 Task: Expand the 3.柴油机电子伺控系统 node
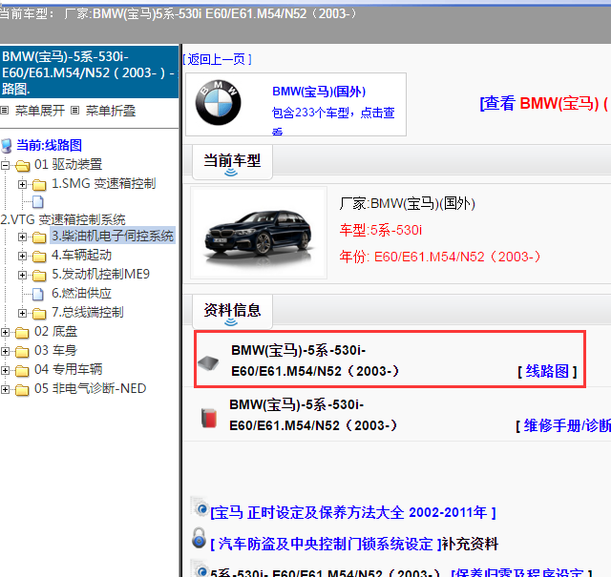22,237
